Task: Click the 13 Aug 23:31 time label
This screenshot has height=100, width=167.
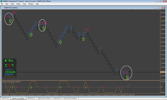Action: [x=14, y=95]
